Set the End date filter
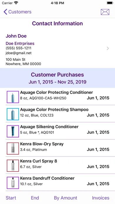This screenshot has width=115, height=204. pos(35,198)
